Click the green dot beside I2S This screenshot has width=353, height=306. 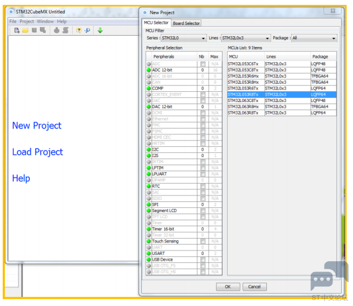click(149, 155)
